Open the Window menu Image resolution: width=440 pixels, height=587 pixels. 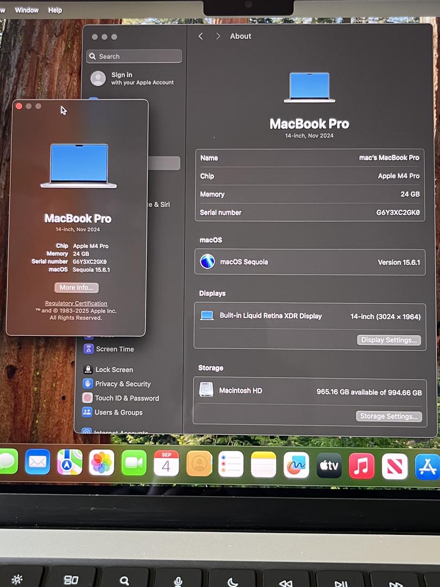click(x=27, y=10)
